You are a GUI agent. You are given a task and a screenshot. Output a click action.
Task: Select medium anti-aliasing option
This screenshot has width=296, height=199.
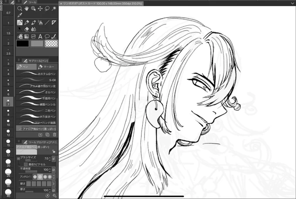tap(45, 177)
